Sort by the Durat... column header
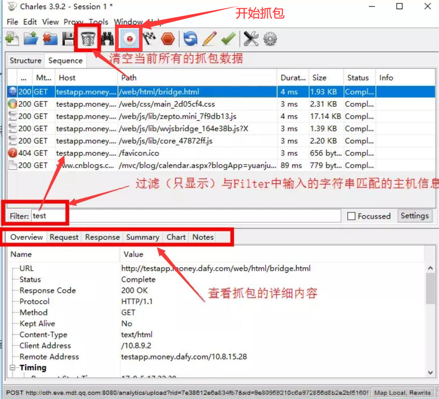The height and width of the screenshot is (399, 439). 293,78
